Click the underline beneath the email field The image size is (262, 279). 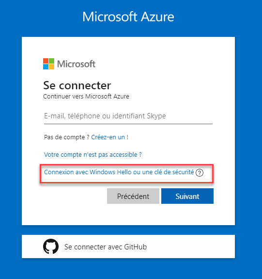(128, 124)
